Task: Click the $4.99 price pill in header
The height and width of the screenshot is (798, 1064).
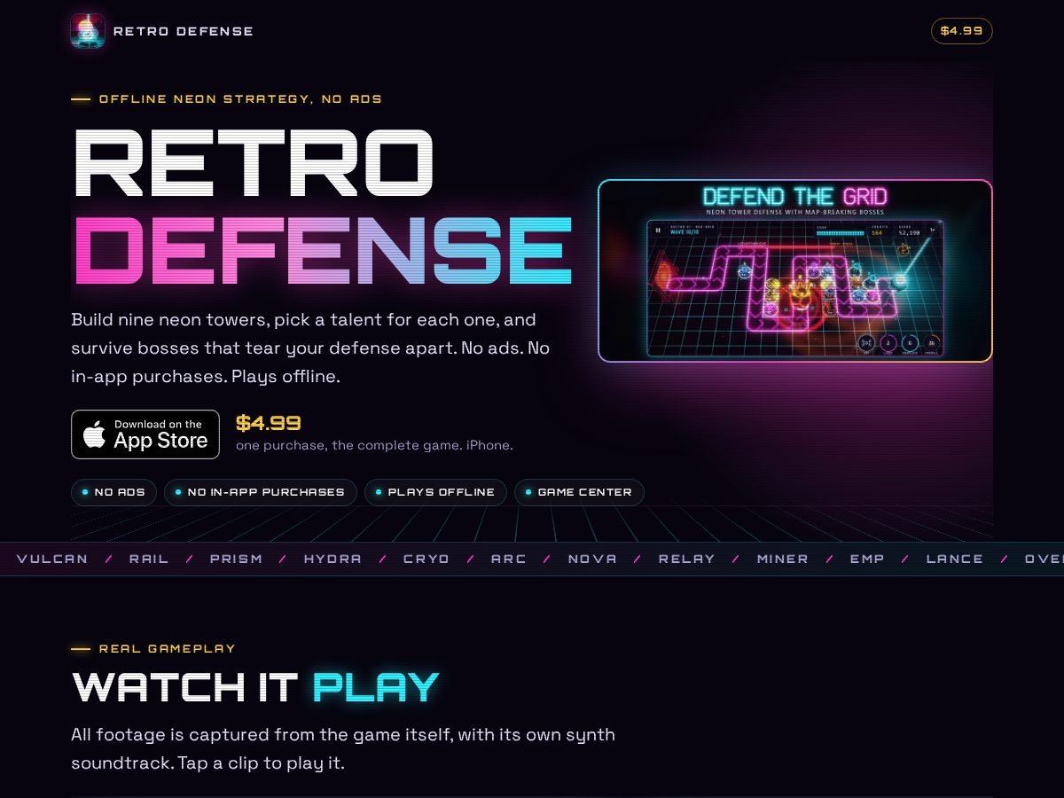Action: pos(962,31)
